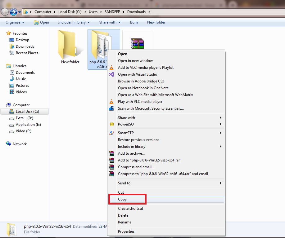Open the WinRAR archive file icon
Screen dimensions: 285x238
pyautogui.click(x=137, y=43)
